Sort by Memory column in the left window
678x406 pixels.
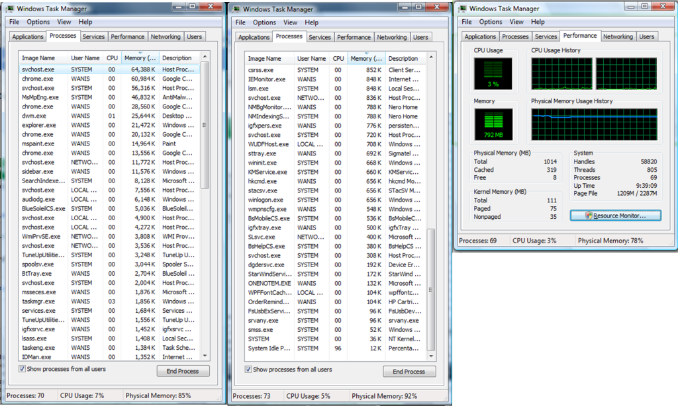[140, 58]
